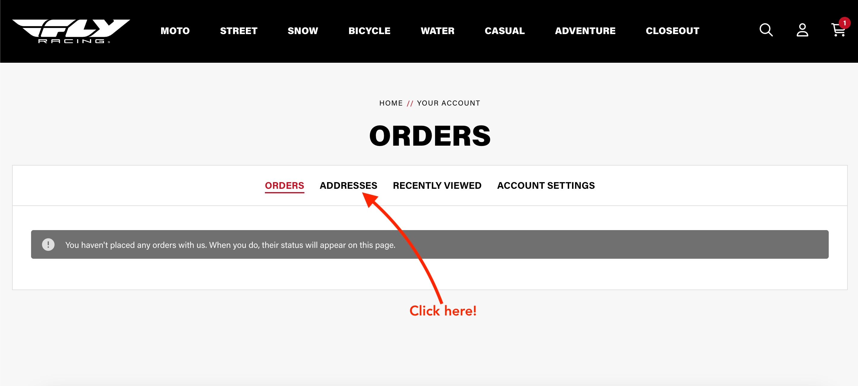Expand the MOTO dropdown menu
The image size is (858, 386).
coord(175,30)
